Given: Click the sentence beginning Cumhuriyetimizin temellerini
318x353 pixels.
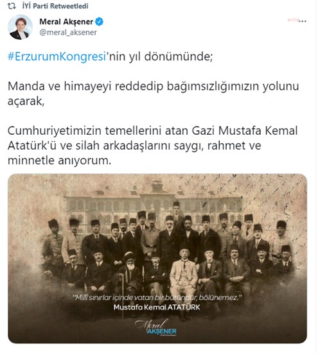Looking at the screenshot, I should tap(153, 146).
